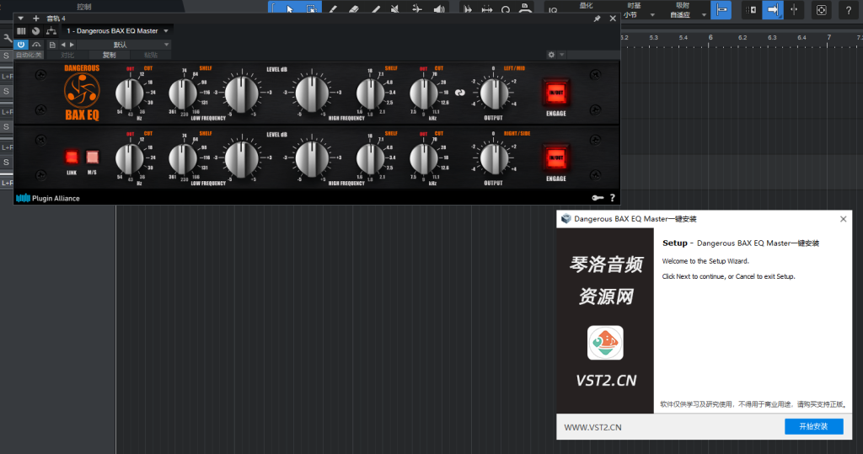863x454 pixels.
Task: Select the Listen speaker tool
Action: click(x=438, y=9)
